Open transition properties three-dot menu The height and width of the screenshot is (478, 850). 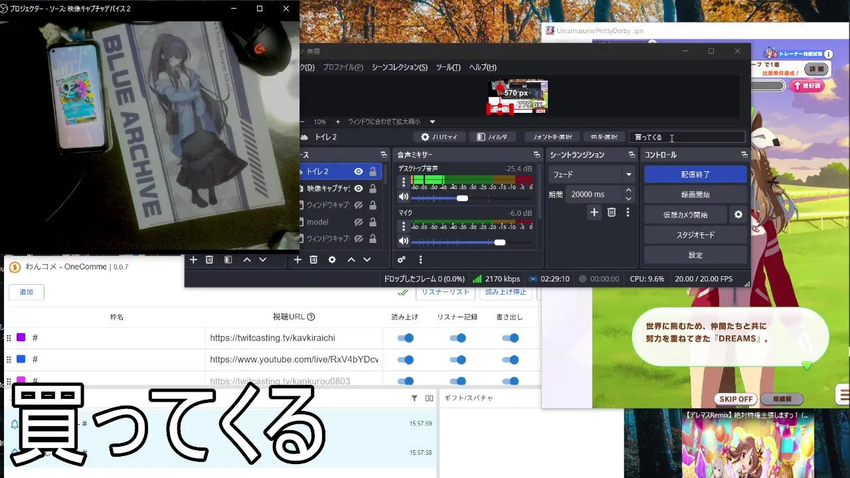point(628,212)
